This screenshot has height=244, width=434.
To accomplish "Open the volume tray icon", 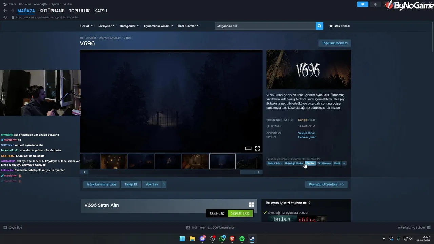I will coord(411,239).
